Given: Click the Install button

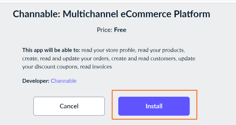Looking at the screenshot, I should pyautogui.click(x=154, y=106).
